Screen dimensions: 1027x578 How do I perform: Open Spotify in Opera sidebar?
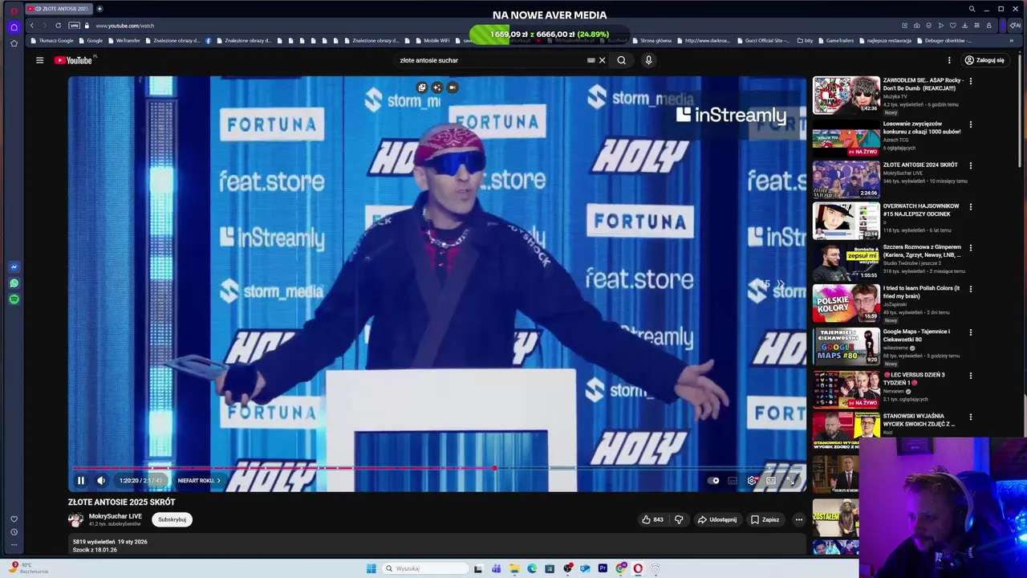tap(14, 299)
